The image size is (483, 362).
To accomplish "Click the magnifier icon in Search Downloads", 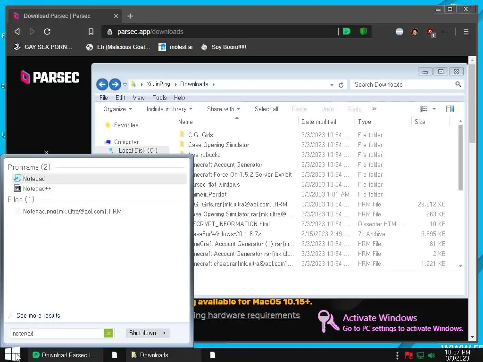I will [458, 84].
